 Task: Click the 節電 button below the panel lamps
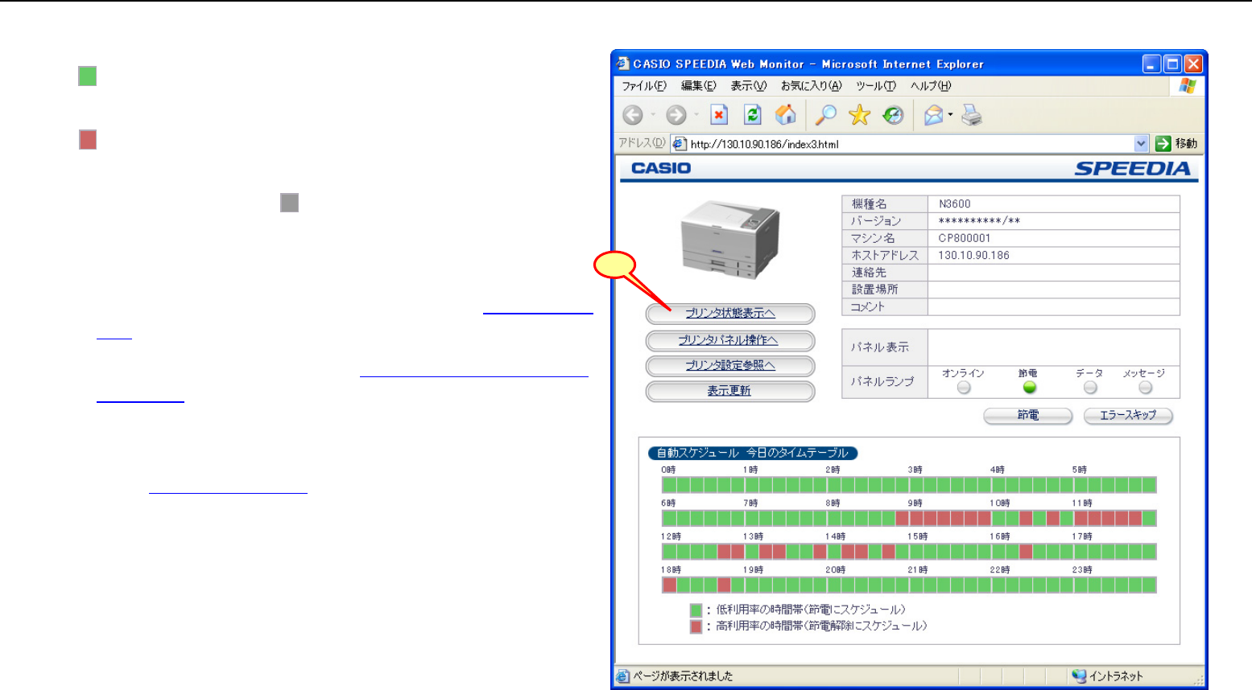1028,415
